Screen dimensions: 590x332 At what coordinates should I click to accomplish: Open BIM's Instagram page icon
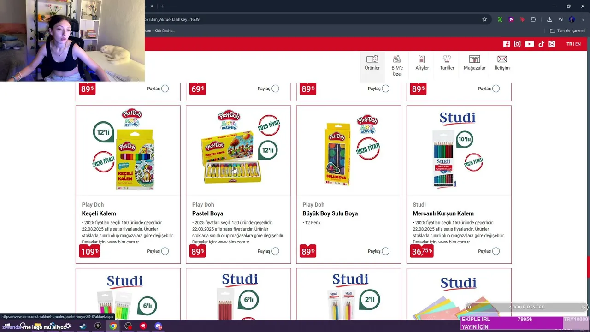point(518,44)
